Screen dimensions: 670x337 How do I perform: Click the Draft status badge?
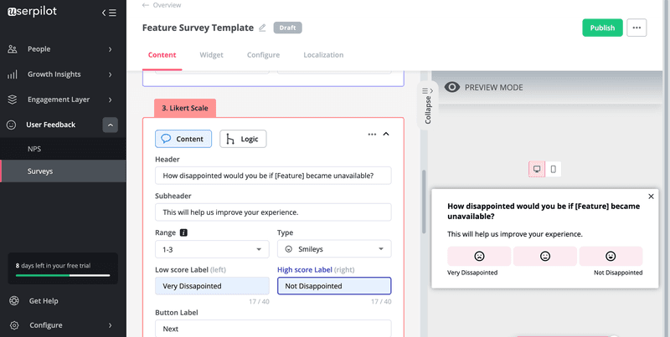(x=287, y=28)
